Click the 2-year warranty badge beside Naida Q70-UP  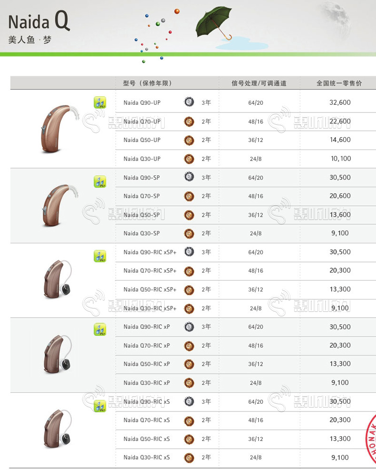pos(189,121)
